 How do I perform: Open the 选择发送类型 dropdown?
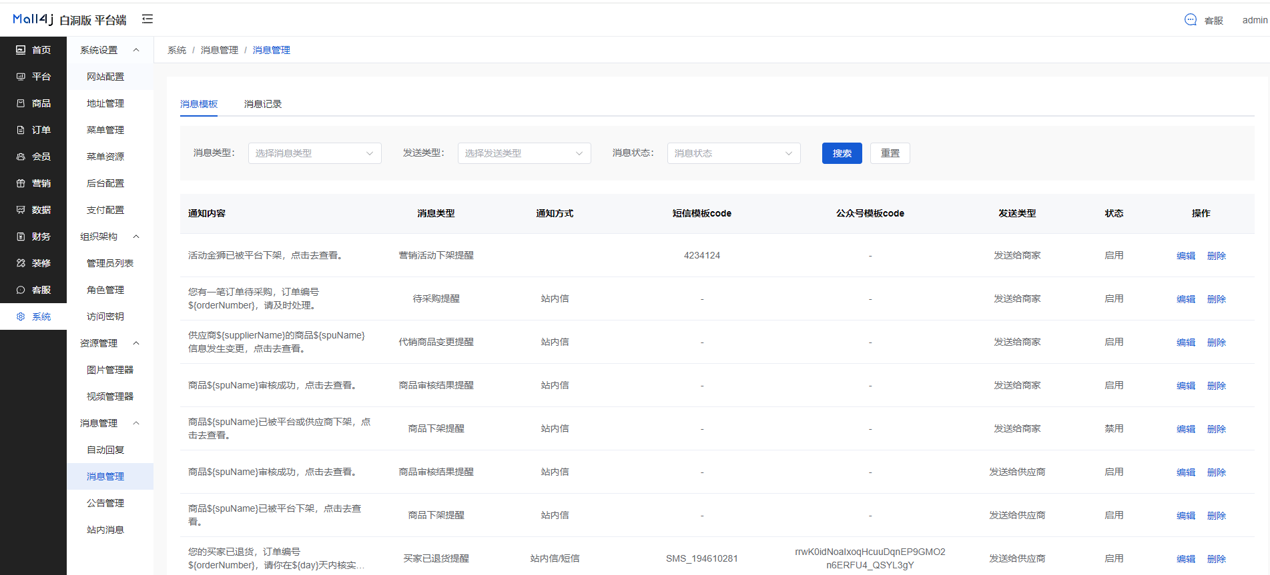(x=524, y=153)
